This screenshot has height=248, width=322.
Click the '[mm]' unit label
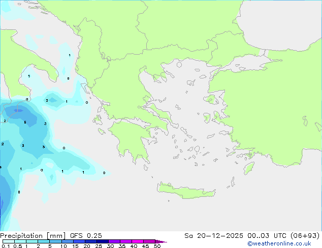(x=56, y=236)
